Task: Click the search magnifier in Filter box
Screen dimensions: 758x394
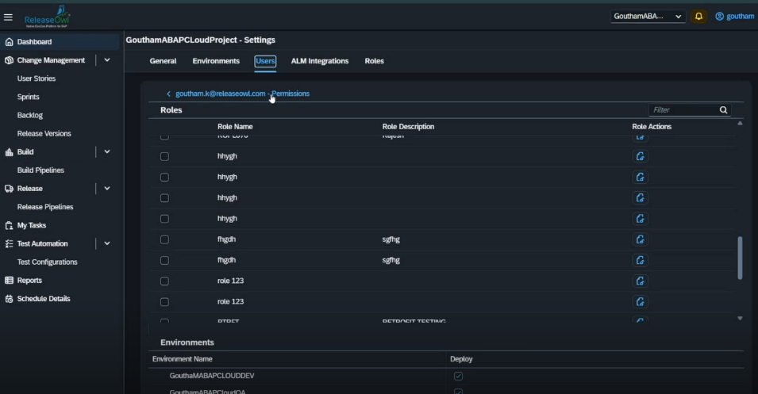Action: click(723, 110)
